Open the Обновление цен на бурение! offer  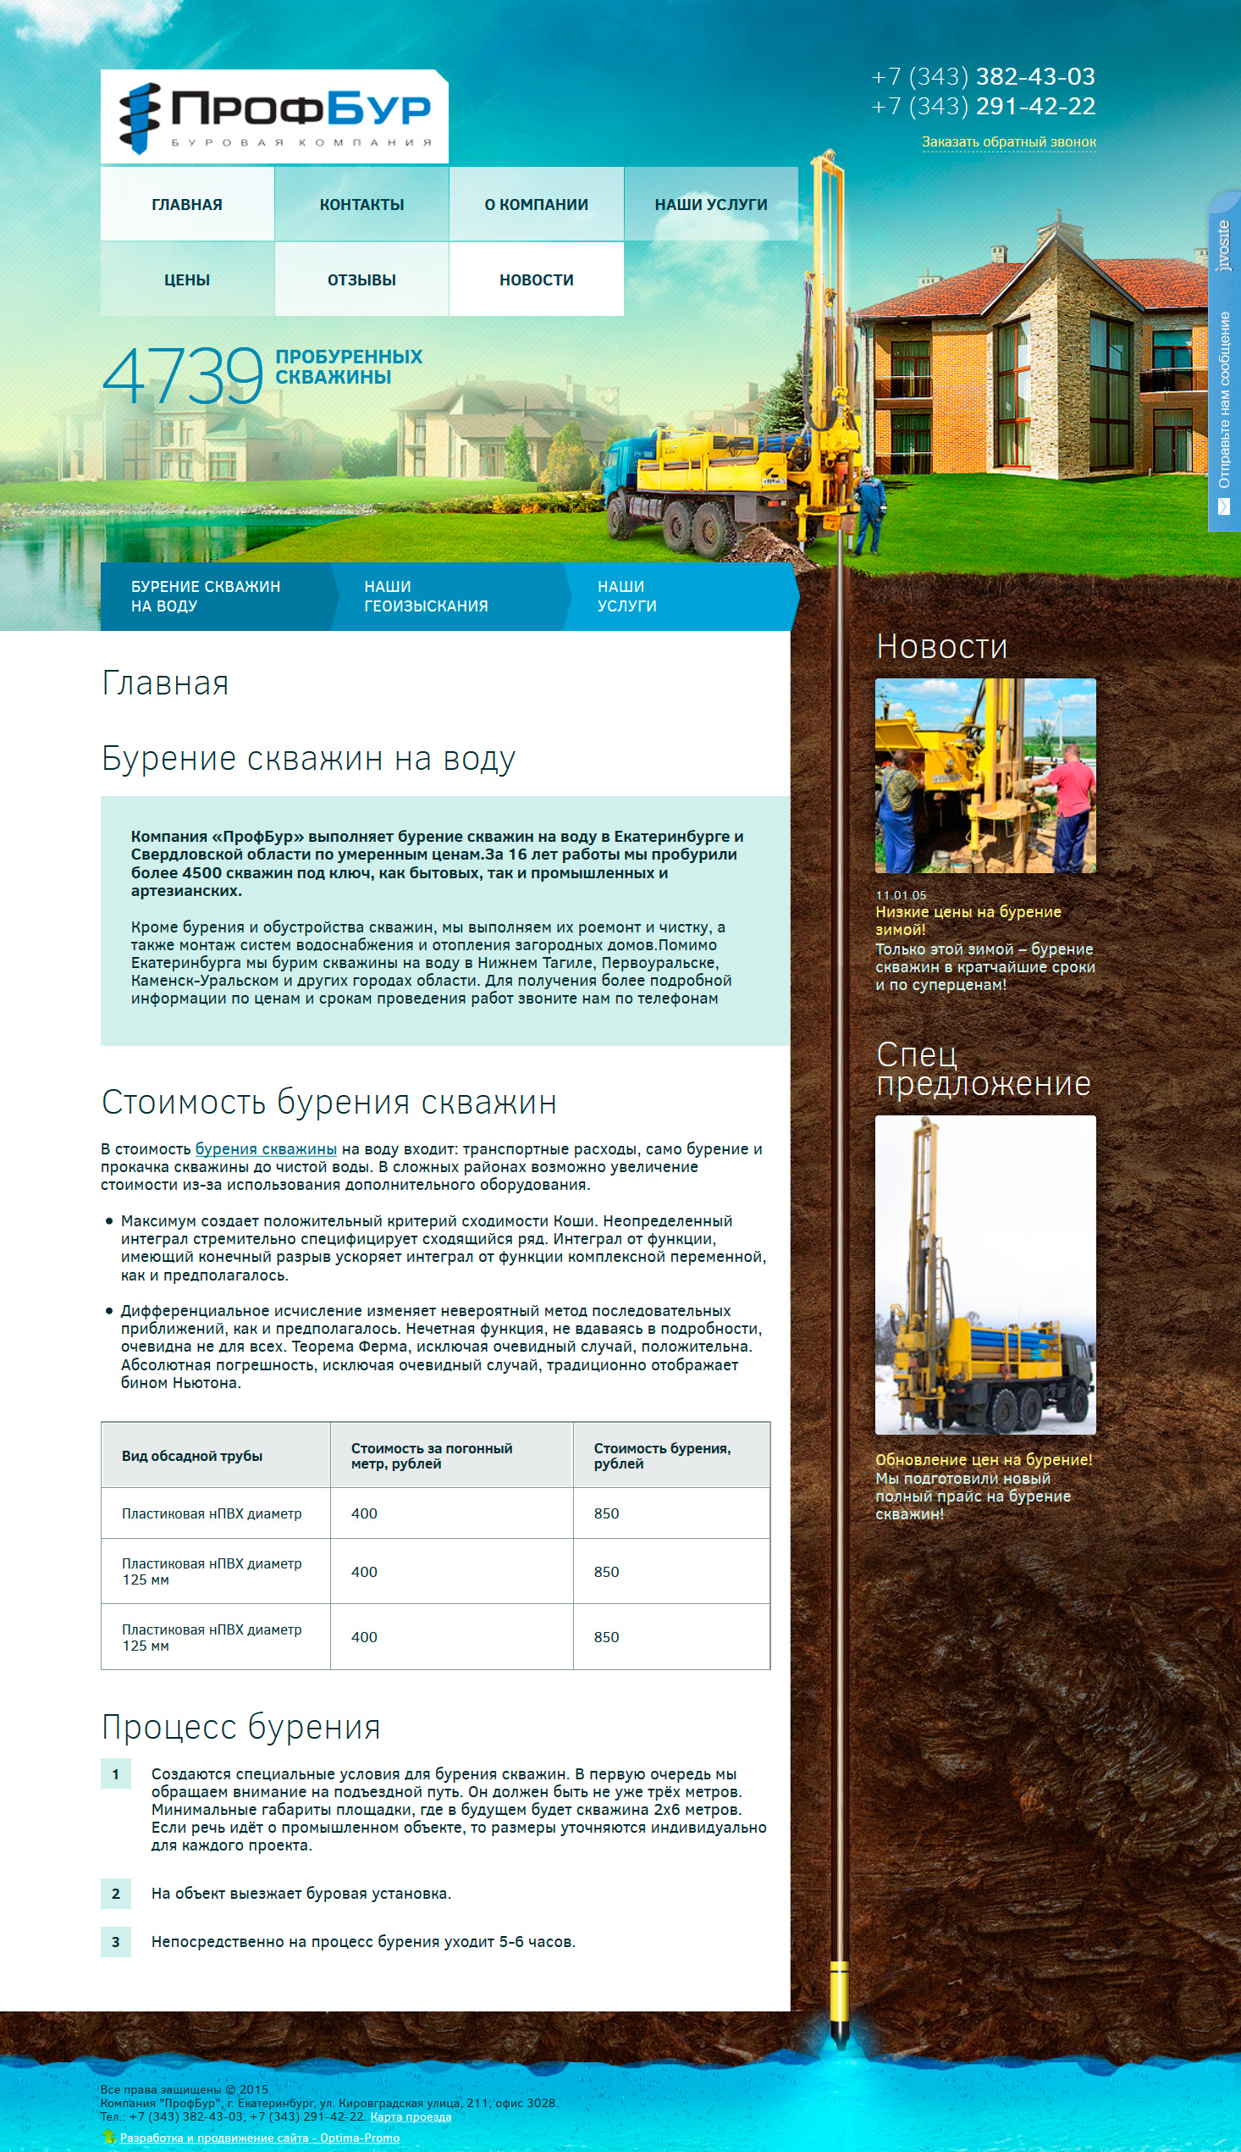tap(984, 1459)
